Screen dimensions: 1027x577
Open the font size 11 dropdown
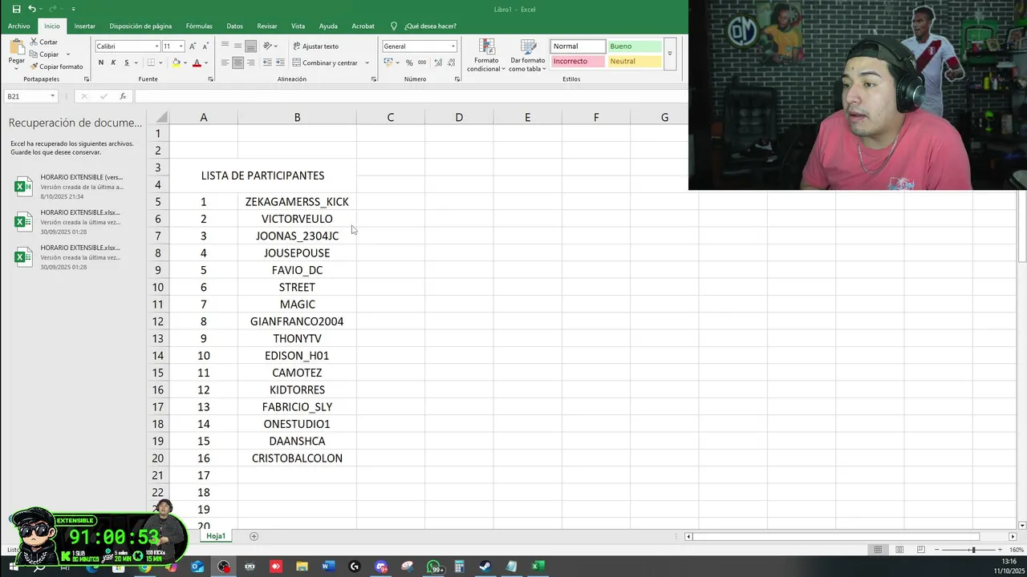pyautogui.click(x=181, y=46)
